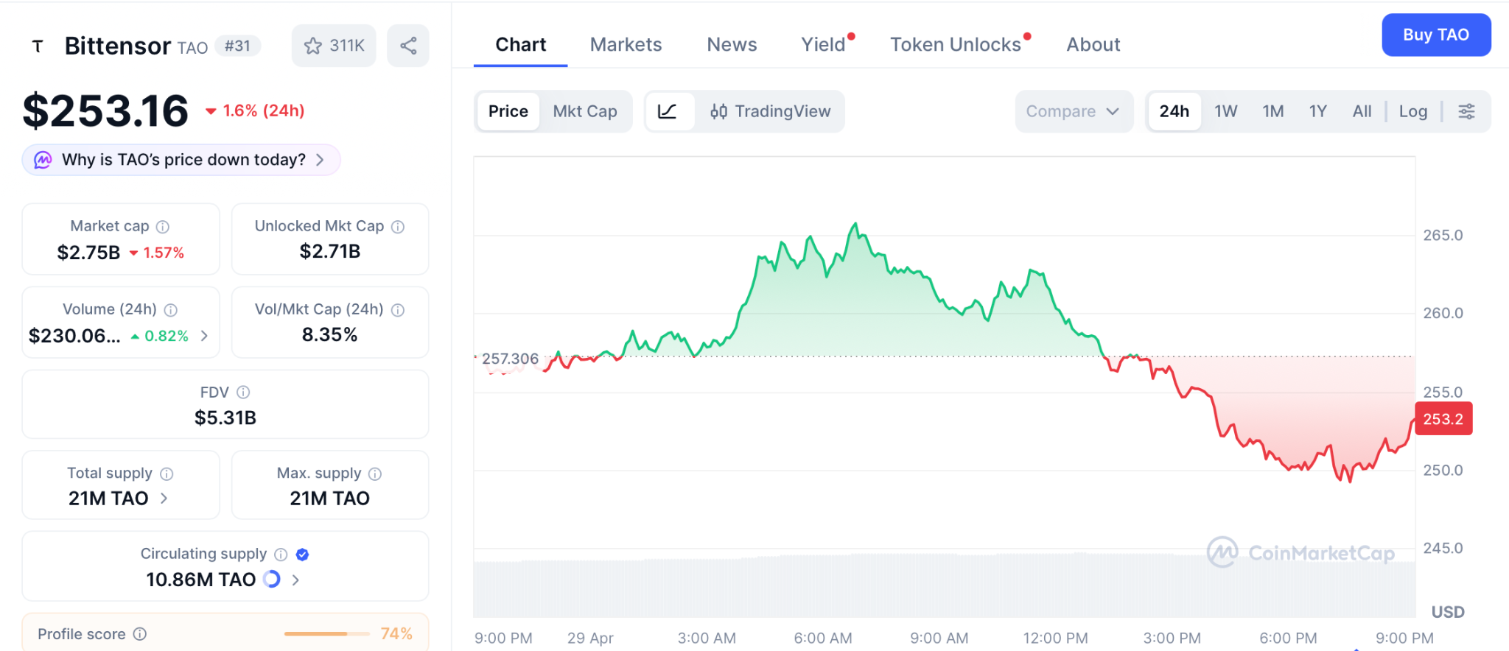Expand Total supply details chevron
Viewport: 1509px width, 651px height.
coord(164,499)
